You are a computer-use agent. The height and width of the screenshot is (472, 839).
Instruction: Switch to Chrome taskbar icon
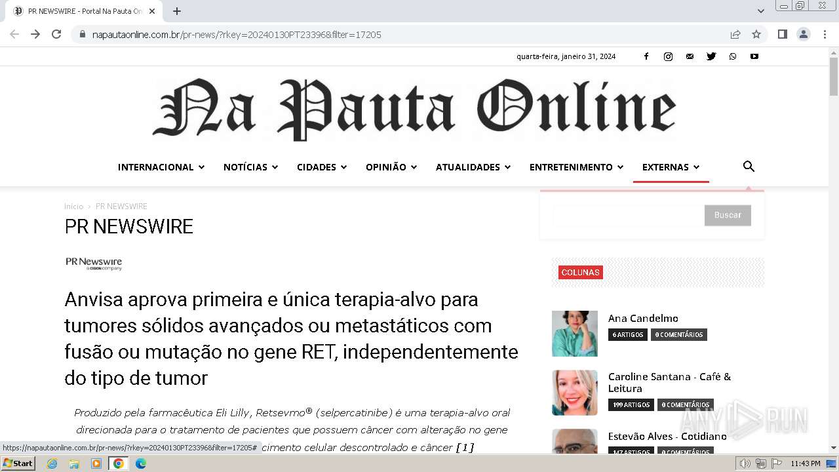click(x=119, y=463)
